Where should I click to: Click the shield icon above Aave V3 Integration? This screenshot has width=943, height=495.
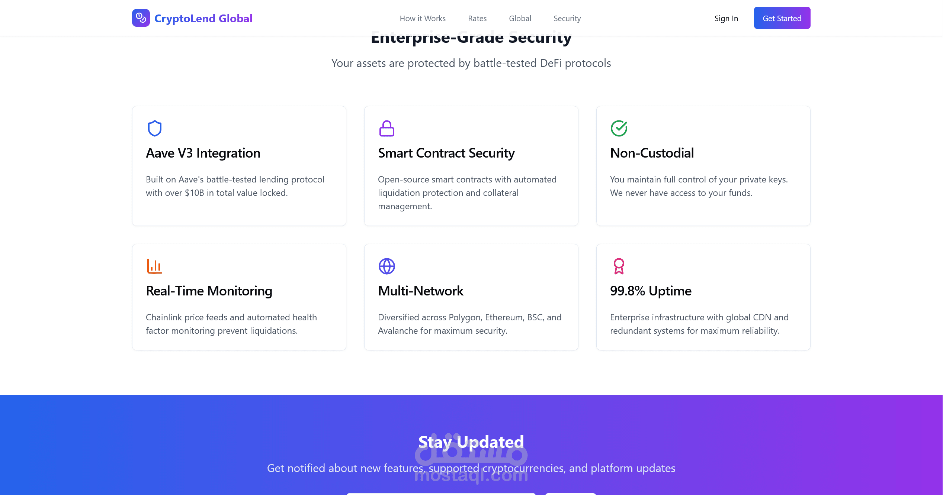click(155, 128)
